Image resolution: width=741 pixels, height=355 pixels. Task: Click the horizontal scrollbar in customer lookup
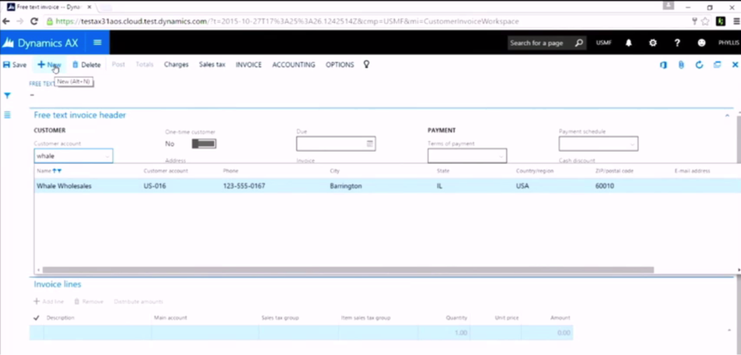[348, 270]
